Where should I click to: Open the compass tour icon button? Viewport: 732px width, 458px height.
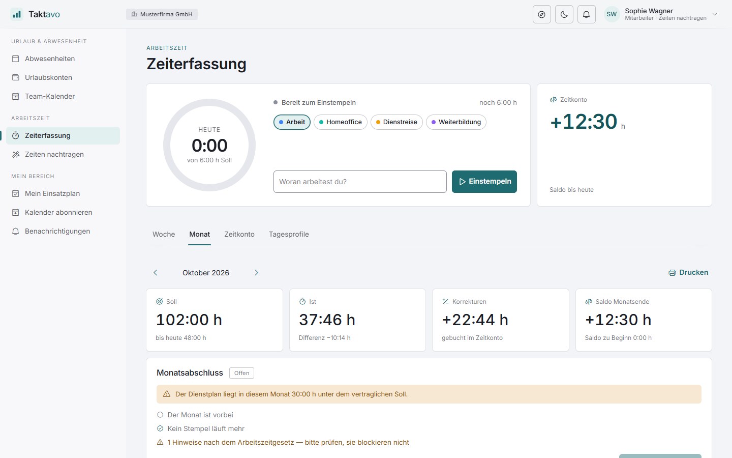pos(542,14)
